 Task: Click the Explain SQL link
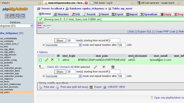144,32
